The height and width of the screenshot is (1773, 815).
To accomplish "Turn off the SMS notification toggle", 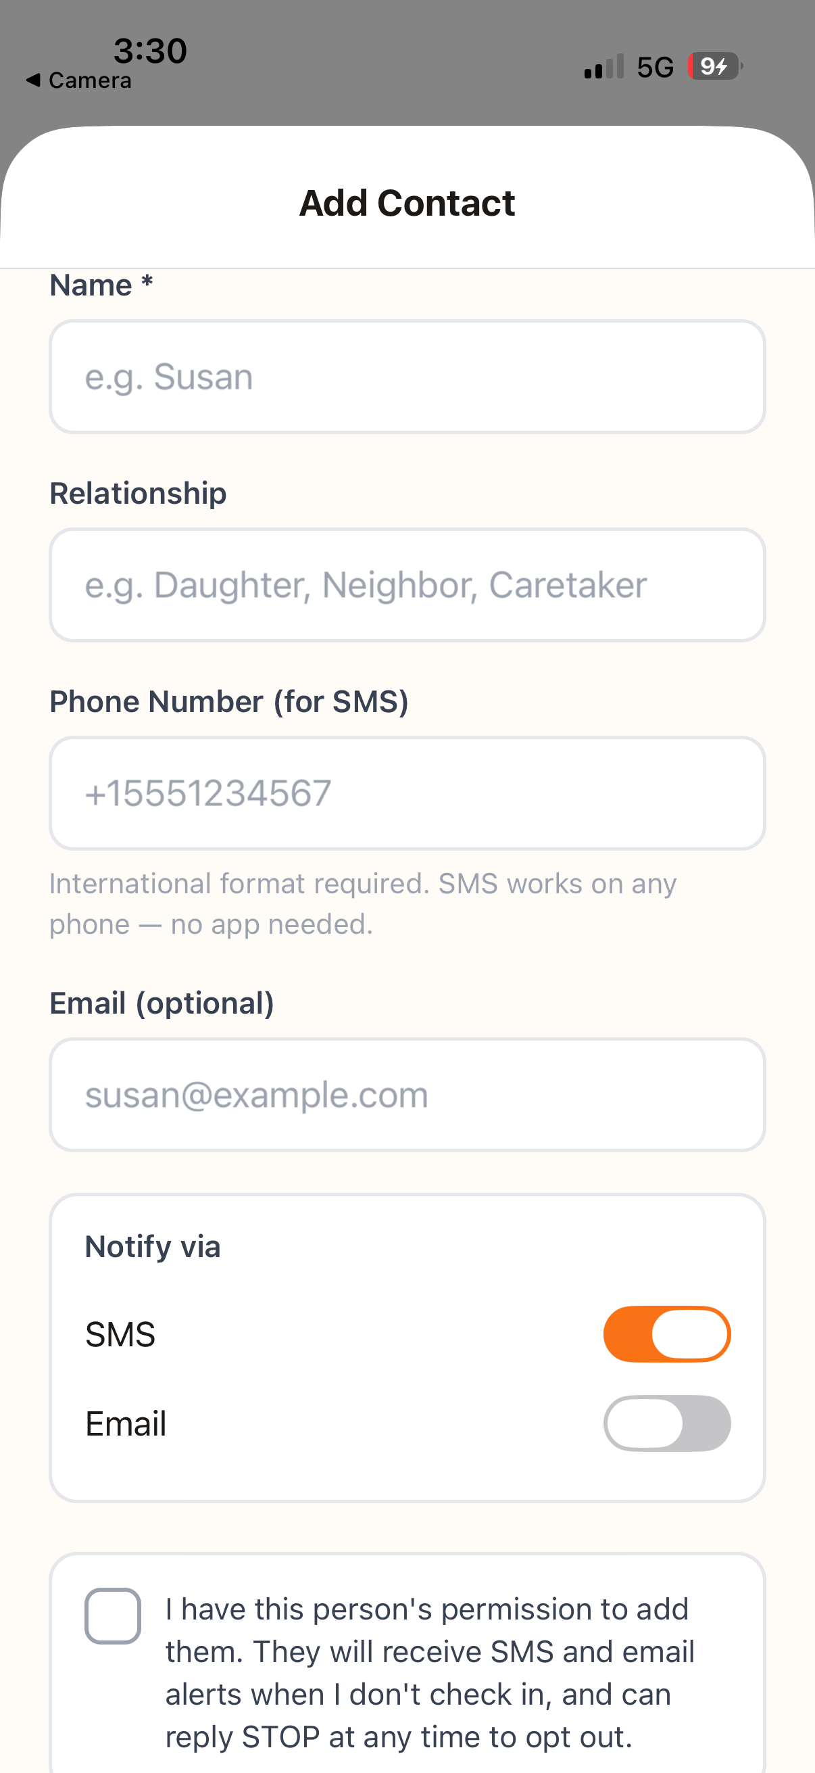I will point(666,1334).
